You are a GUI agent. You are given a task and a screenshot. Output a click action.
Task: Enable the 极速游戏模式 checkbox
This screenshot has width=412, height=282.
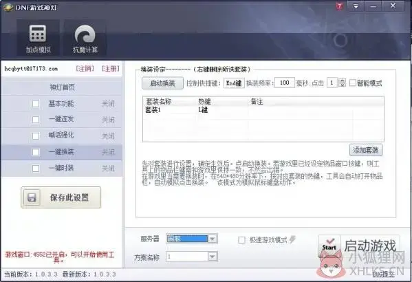[x=241, y=239]
